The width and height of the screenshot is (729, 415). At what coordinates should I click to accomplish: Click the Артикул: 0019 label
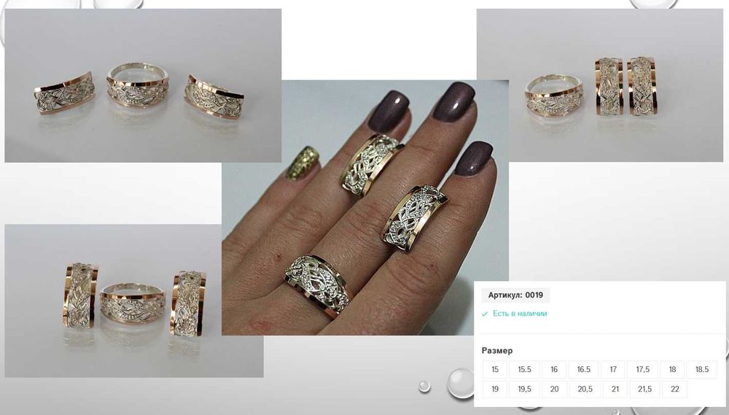point(515,295)
